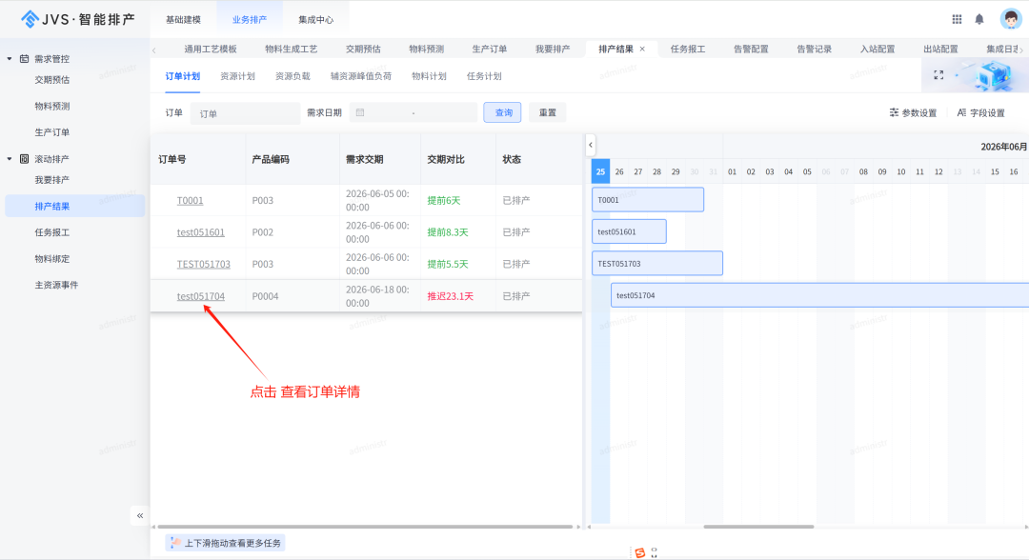Open 任务报工 page tab

pos(688,50)
